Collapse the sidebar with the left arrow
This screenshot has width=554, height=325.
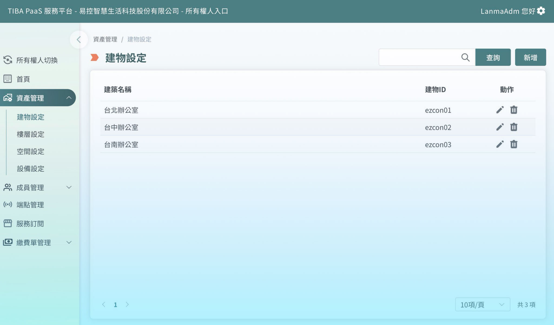(79, 40)
